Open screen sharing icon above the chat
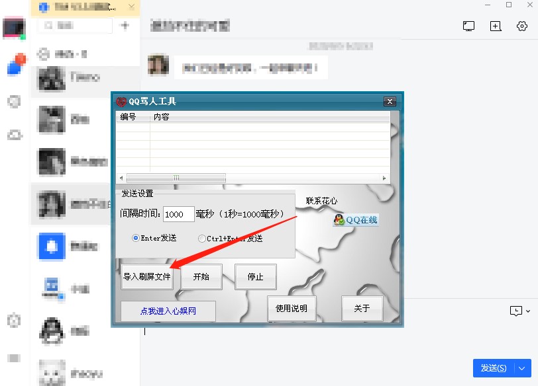The image size is (538, 386). click(468, 25)
